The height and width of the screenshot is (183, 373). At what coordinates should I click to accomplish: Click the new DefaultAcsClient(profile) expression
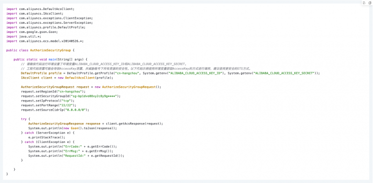coord(85,78)
